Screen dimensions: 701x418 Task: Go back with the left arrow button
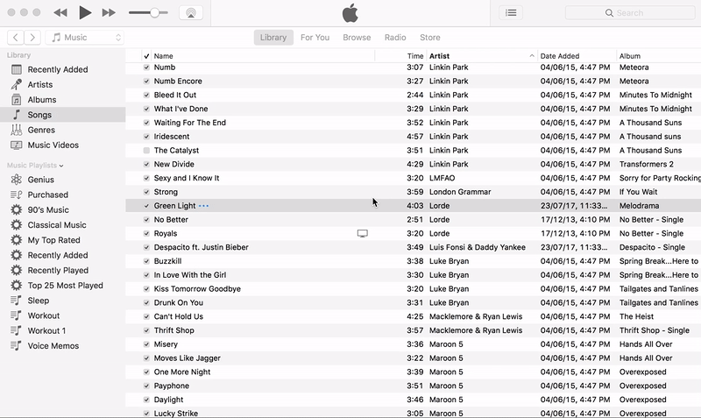point(15,38)
